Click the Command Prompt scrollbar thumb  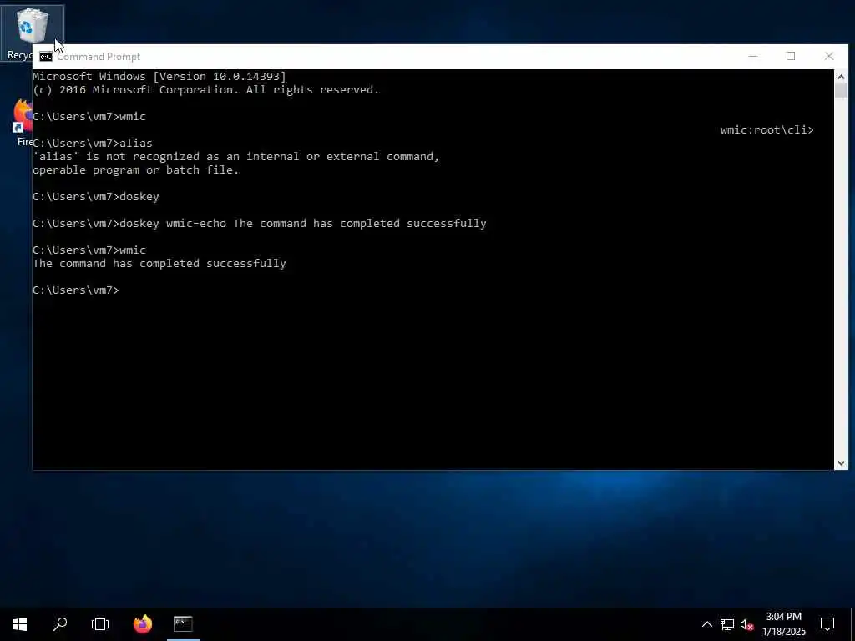(841, 91)
